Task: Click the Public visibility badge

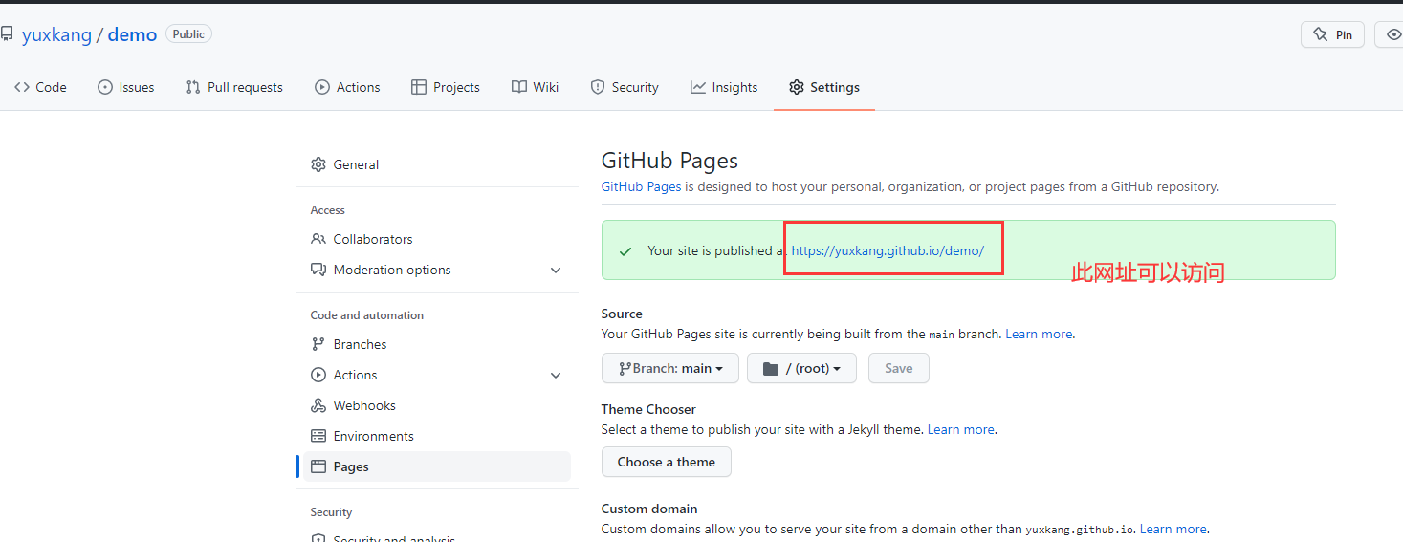Action: 188,33
